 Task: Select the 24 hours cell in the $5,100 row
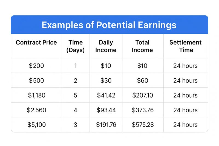pos(185,125)
